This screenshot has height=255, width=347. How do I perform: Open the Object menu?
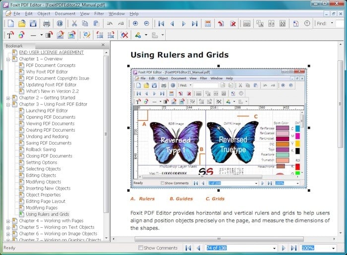point(44,14)
